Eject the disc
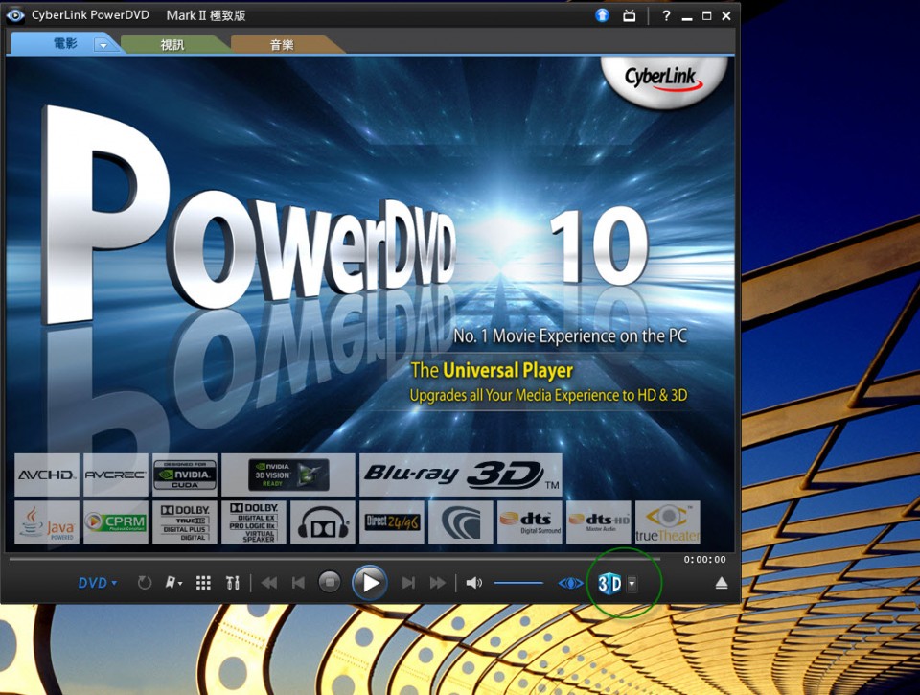920x695 pixels. [x=722, y=583]
